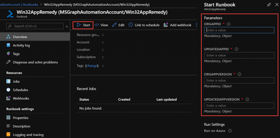Click the Win32AppRemedy runbook PowerShell icon
This screenshot has height=138, width=280.
pyautogui.click(x=10, y=14)
